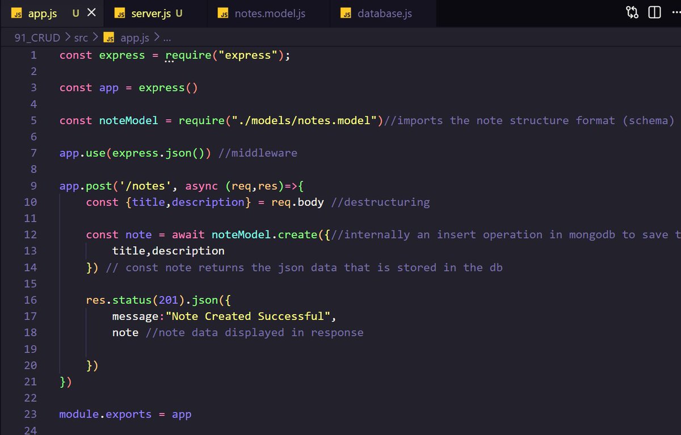
Task: Select src folder in breadcrumb
Action: [x=81, y=38]
